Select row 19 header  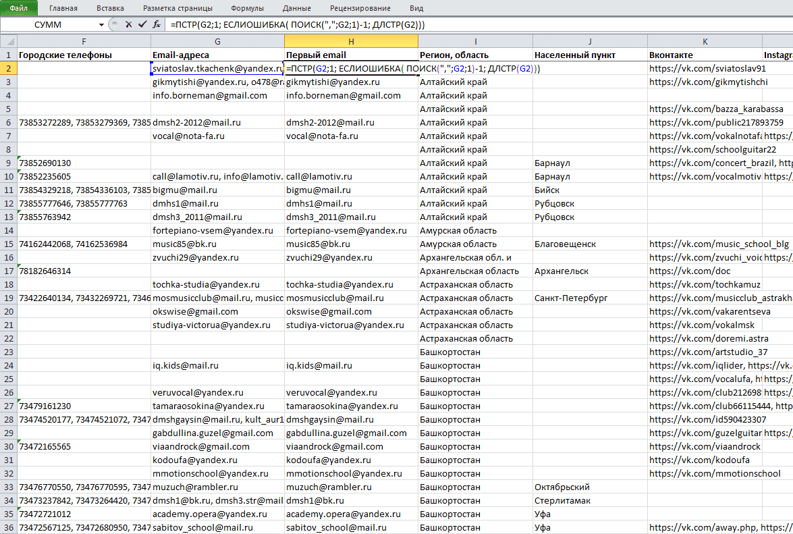9,298
